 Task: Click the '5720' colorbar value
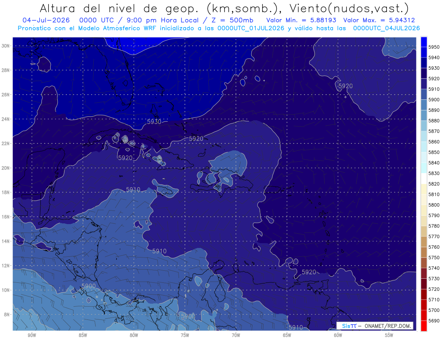pyautogui.click(x=434, y=289)
